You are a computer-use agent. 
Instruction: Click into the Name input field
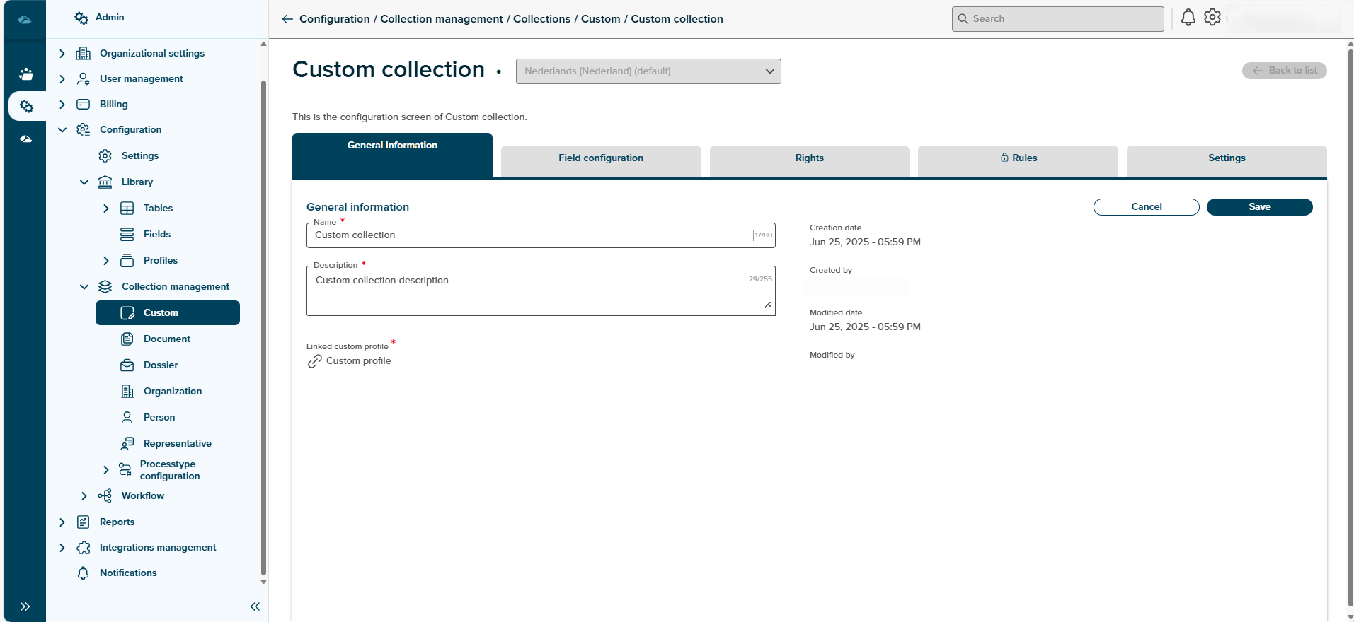531,235
